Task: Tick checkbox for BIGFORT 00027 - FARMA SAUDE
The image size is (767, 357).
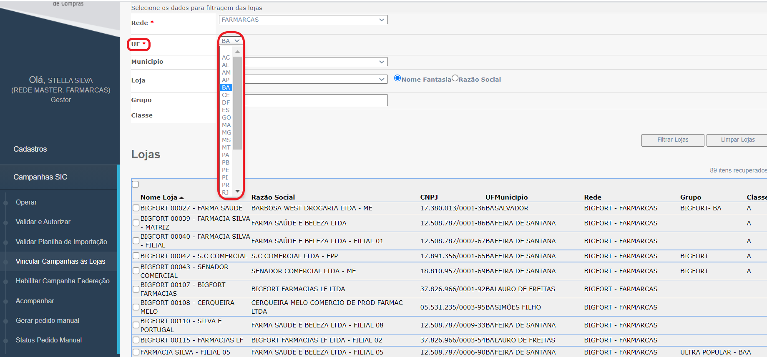Action: pos(136,208)
